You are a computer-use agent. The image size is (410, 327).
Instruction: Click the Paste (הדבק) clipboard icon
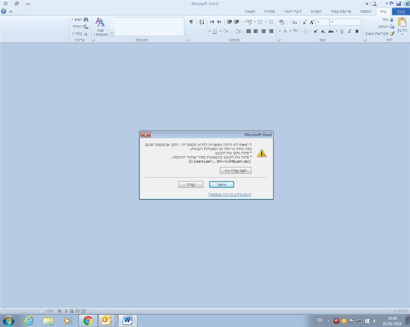pos(402,22)
